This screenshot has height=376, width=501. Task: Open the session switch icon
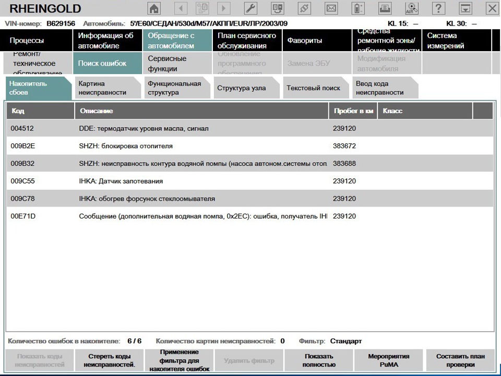click(277, 8)
